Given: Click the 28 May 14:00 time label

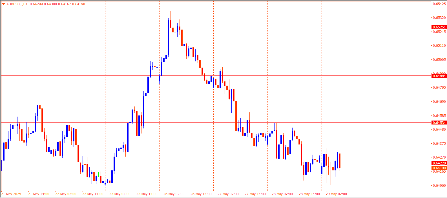Looking at the screenshot, I should pyautogui.click(x=309, y=194).
